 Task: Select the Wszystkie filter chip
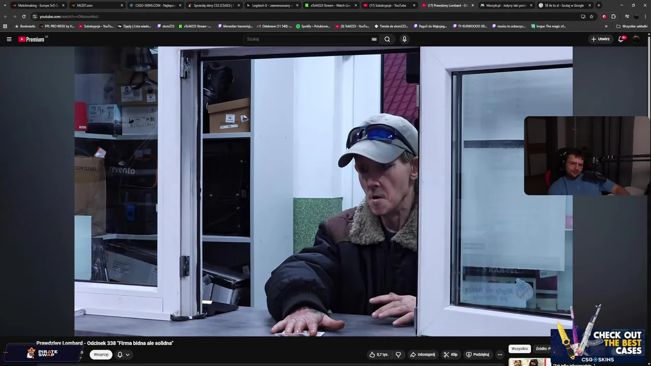[519, 349]
